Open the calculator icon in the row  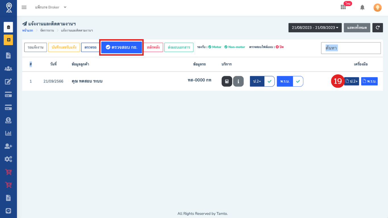point(227,81)
